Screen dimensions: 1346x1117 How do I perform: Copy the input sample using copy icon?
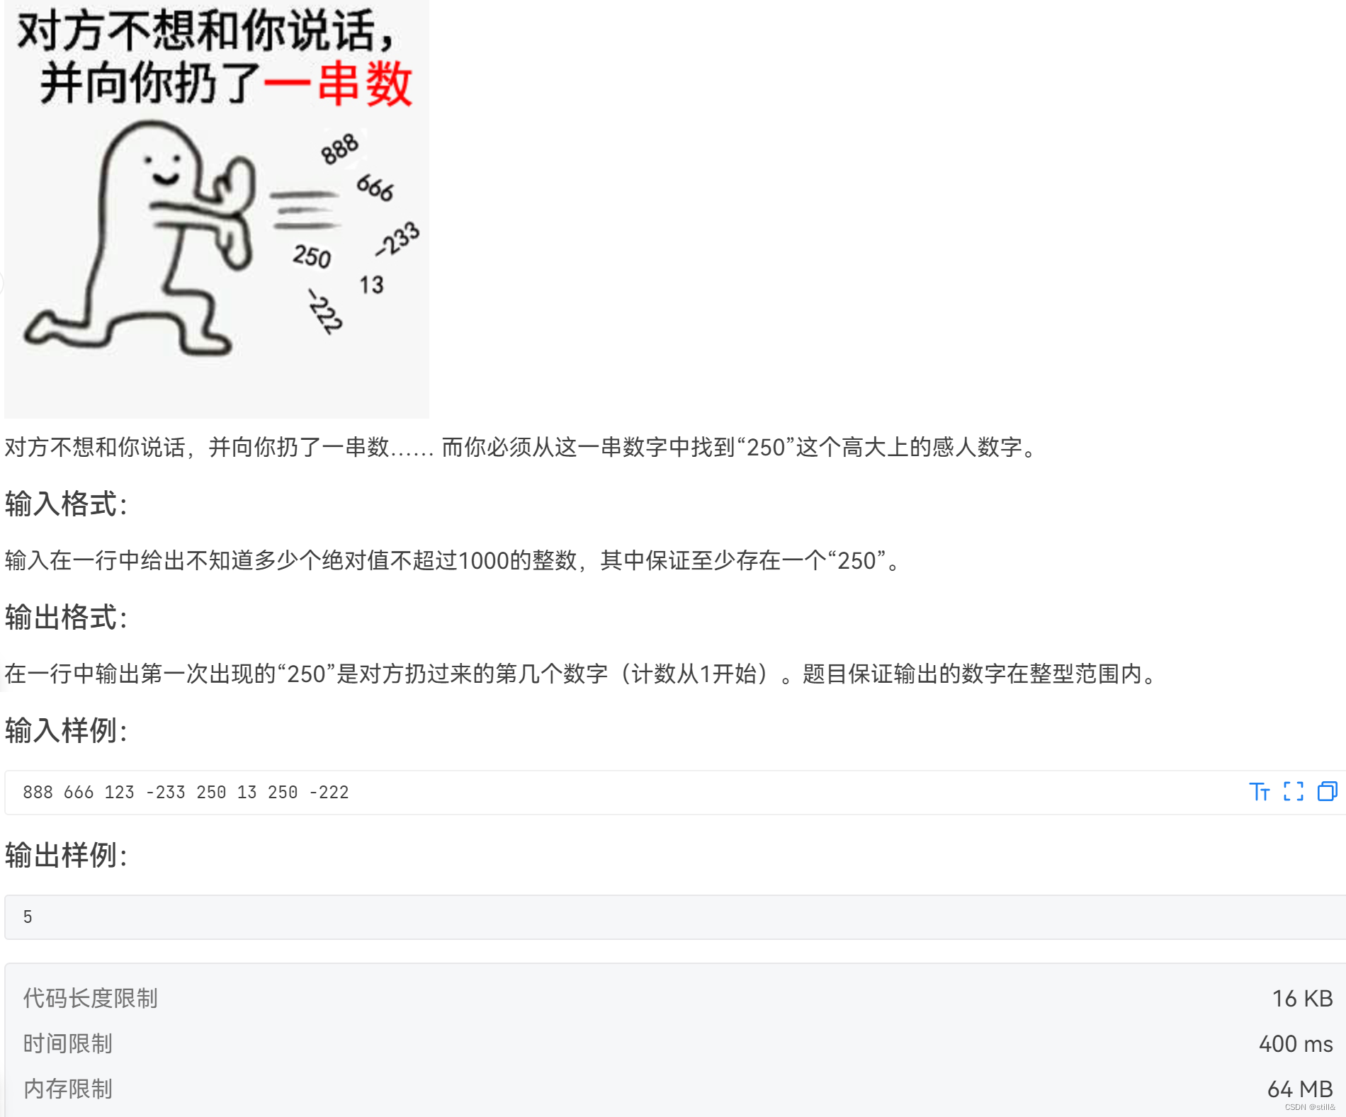click(1327, 791)
